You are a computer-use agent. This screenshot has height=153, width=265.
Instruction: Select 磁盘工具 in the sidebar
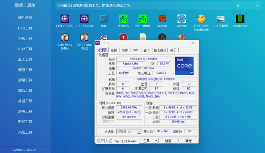pos(25,70)
